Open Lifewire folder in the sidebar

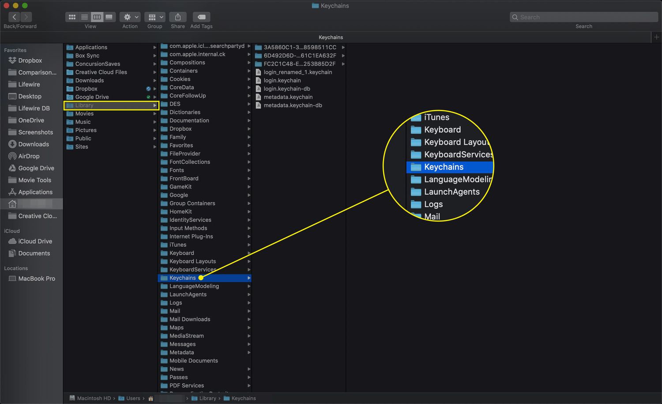coord(31,84)
